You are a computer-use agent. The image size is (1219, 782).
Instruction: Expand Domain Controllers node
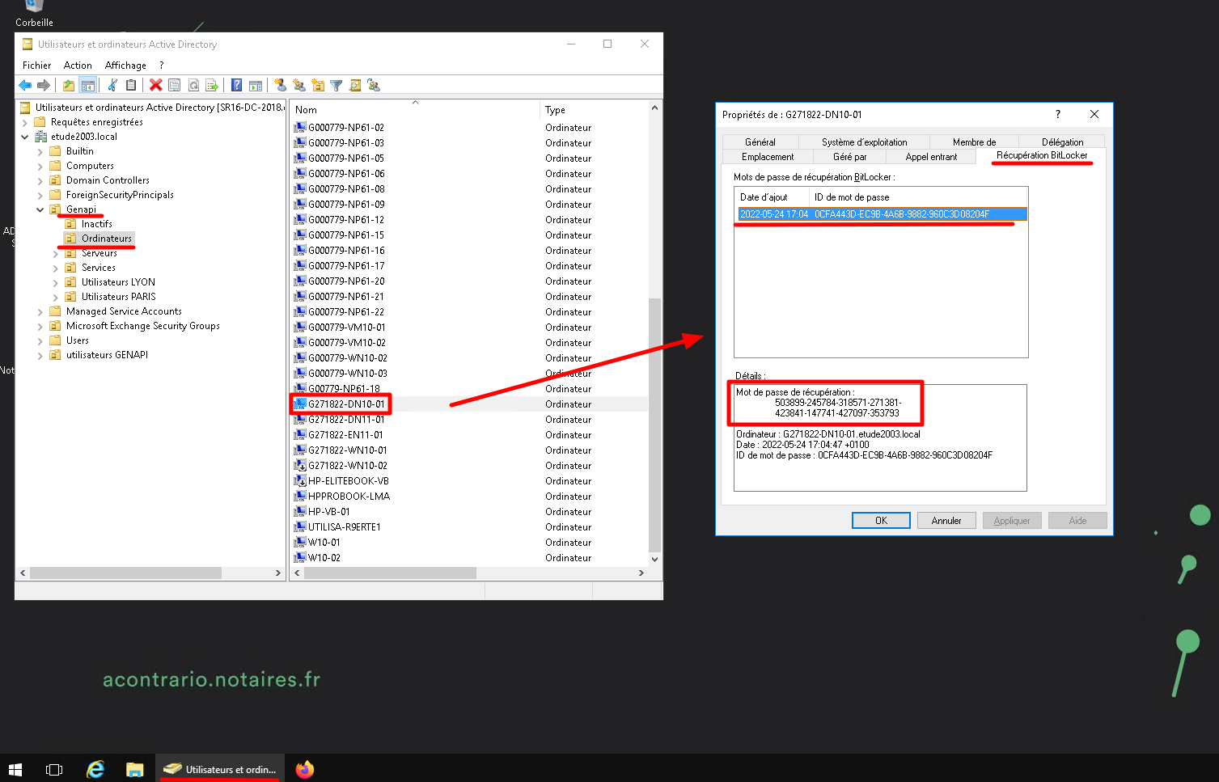click(40, 181)
